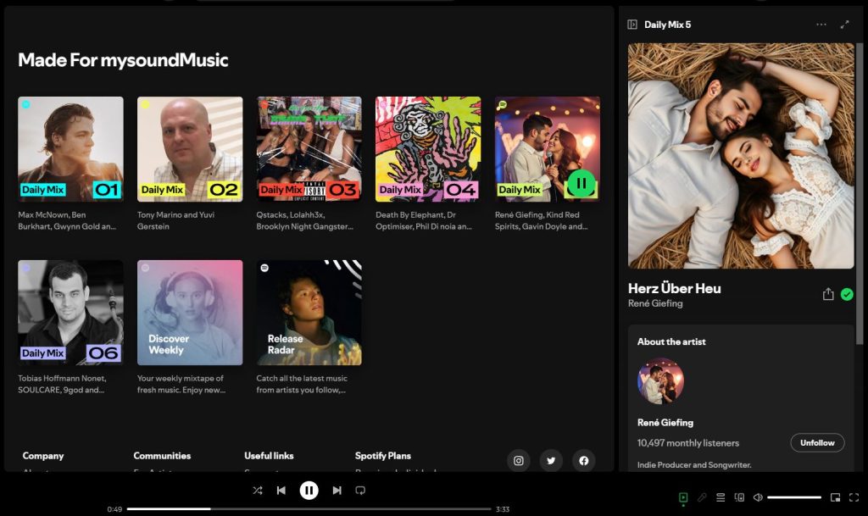This screenshot has height=516, width=868.
Task: Open lyrics microphone icon
Action: pyautogui.click(x=702, y=497)
